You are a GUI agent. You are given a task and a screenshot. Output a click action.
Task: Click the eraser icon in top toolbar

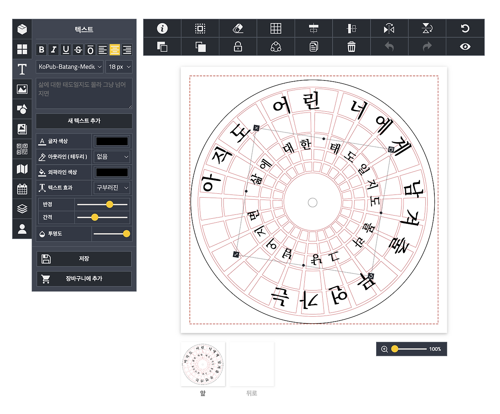tap(238, 28)
